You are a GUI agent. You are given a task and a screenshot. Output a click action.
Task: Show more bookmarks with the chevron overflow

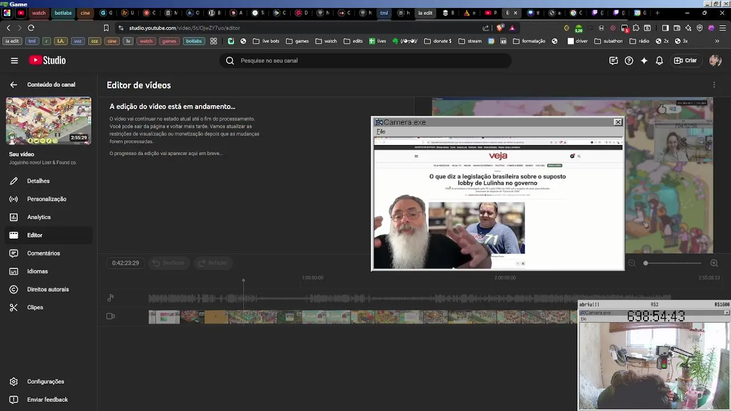[717, 41]
